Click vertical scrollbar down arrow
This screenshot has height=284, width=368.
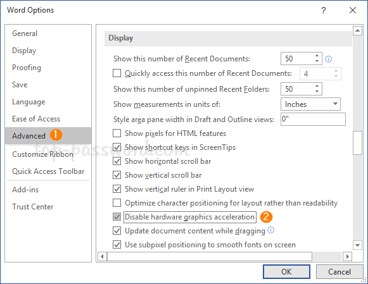357,245
